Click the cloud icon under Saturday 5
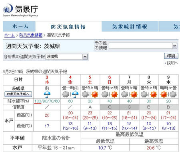Screen dimensions: 180x152 85,94
